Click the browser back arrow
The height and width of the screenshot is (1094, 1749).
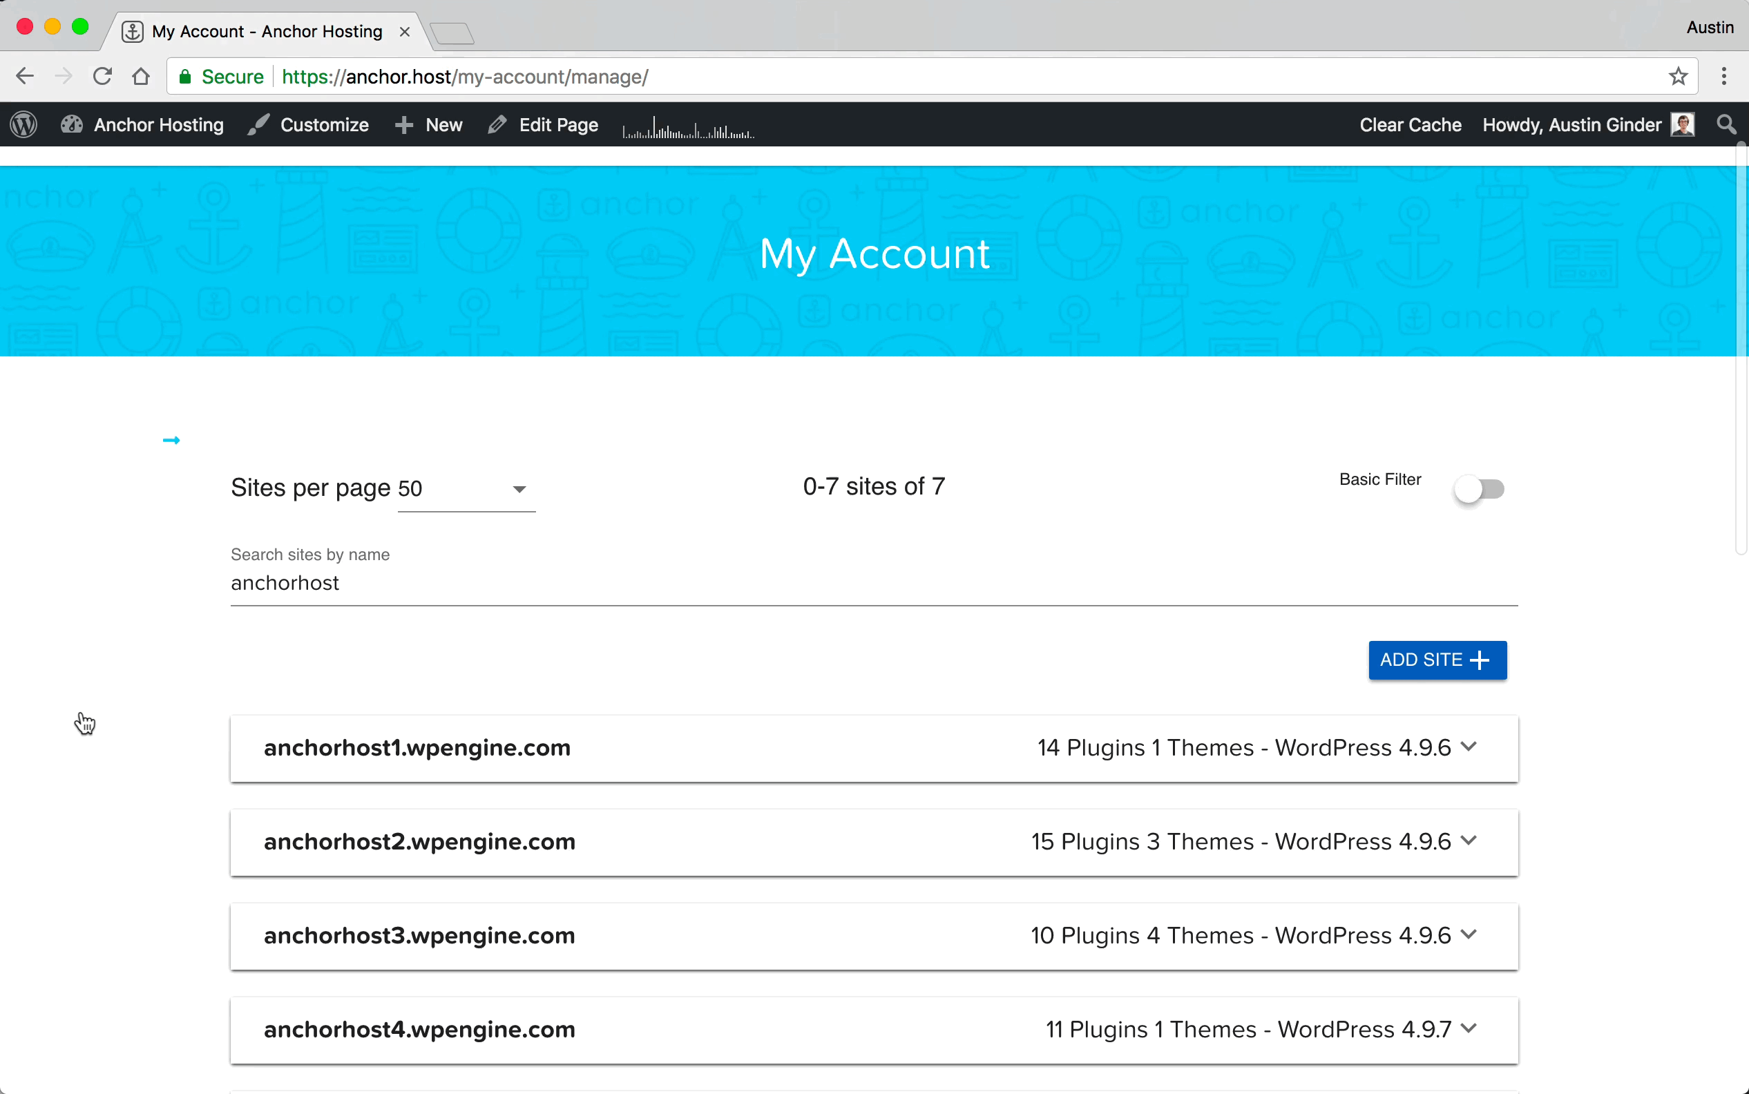[x=25, y=76]
